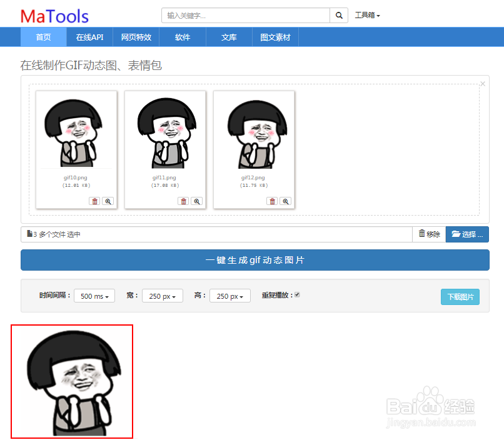This screenshot has width=504, height=440.
Task: Click the generated GIF preview image
Action: point(72,381)
